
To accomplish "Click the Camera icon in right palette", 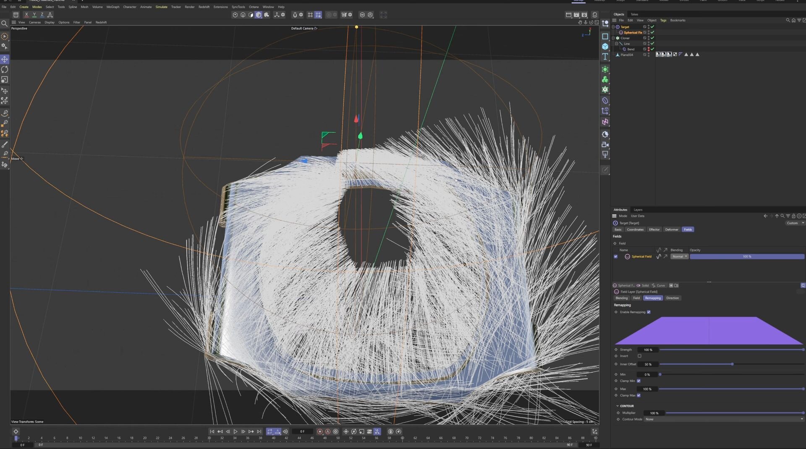I will pyautogui.click(x=605, y=145).
